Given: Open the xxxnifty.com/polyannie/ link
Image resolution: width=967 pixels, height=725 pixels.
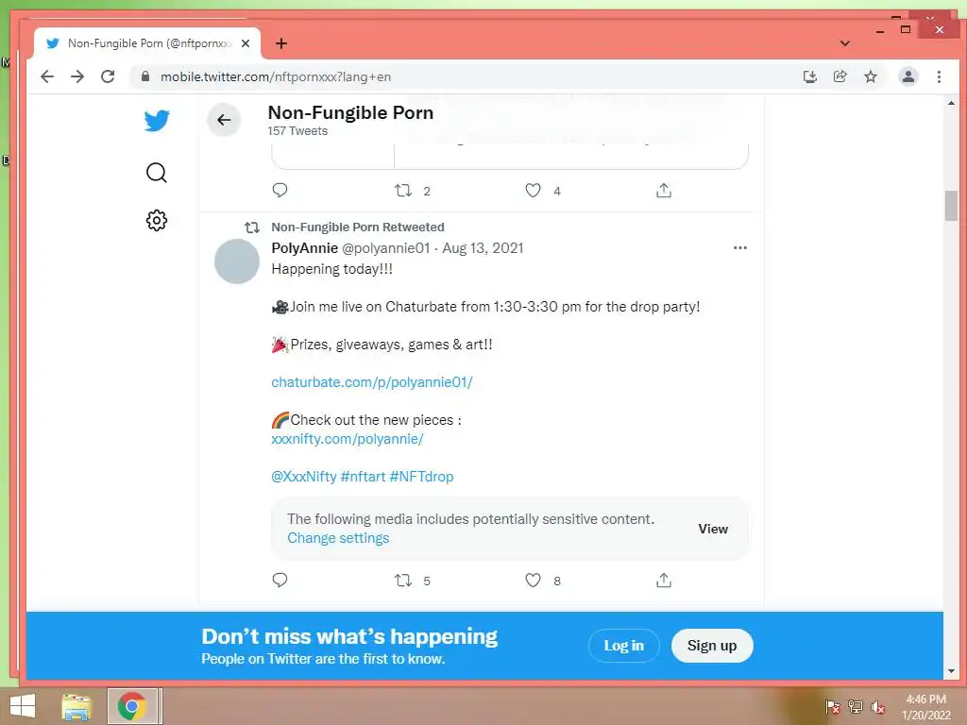Looking at the screenshot, I should coord(348,439).
